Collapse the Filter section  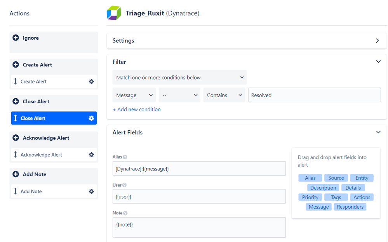point(378,62)
